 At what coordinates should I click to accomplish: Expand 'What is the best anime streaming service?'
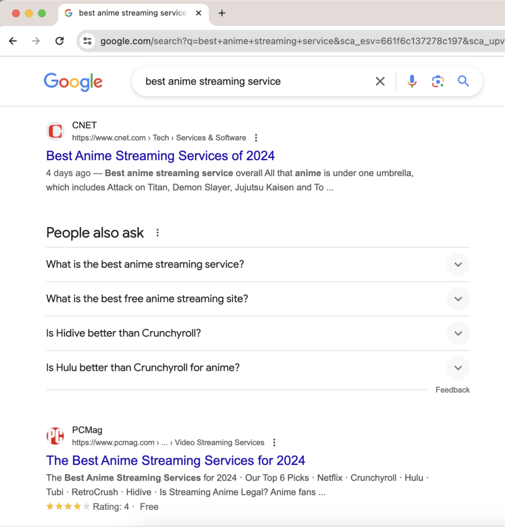pyautogui.click(x=458, y=265)
